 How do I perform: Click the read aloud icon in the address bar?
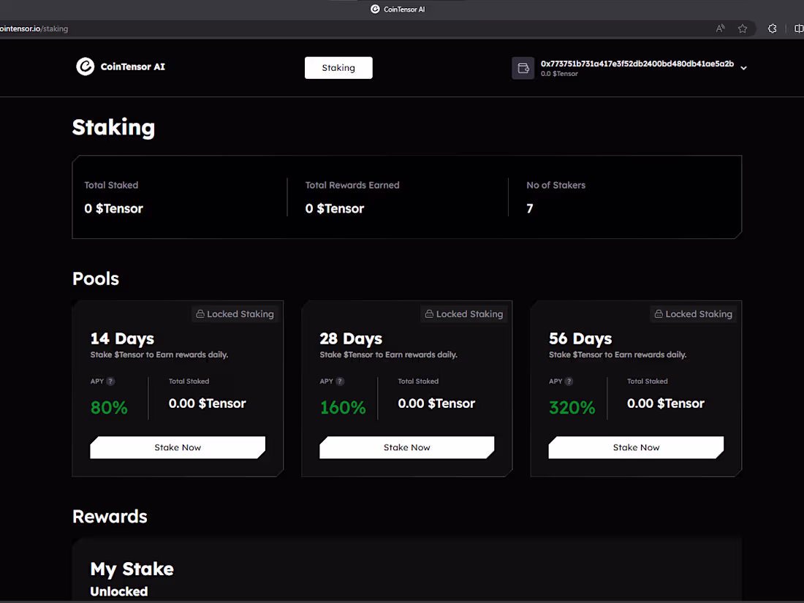[x=720, y=28]
